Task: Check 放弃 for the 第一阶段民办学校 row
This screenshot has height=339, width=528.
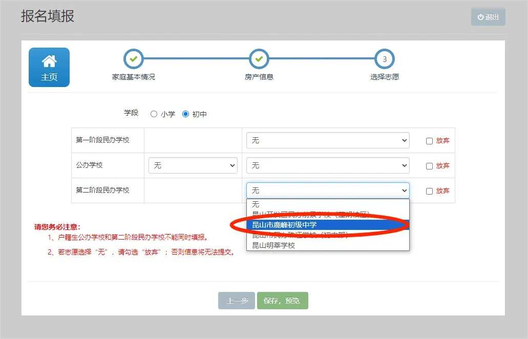Action: (429, 140)
